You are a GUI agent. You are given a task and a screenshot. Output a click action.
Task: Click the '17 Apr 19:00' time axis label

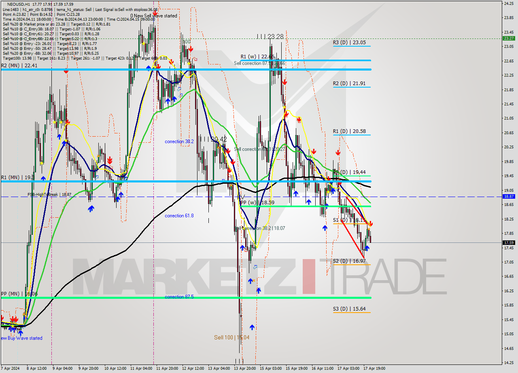tap(374, 369)
